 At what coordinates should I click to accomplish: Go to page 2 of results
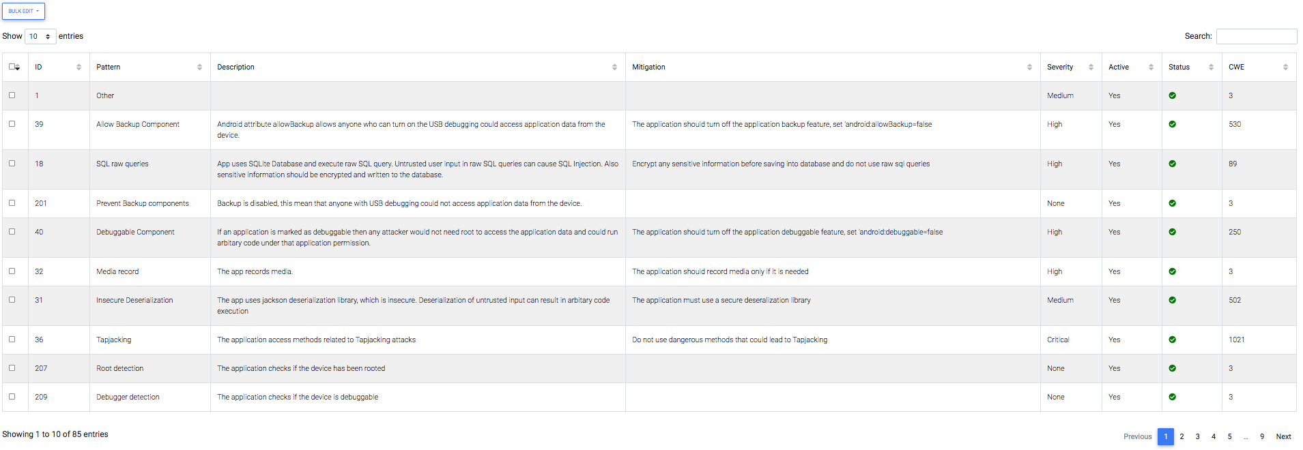(1182, 436)
